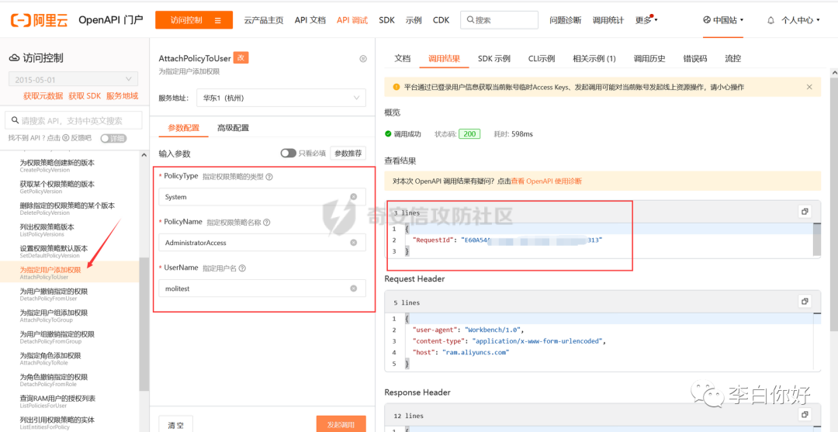Clear the PolicyName field with its X icon
Image resolution: width=838 pixels, height=432 pixels.
pos(353,243)
